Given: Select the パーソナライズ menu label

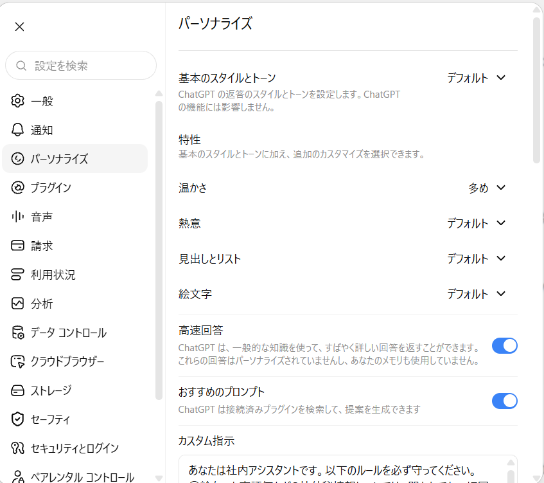Looking at the screenshot, I should pos(59,159).
